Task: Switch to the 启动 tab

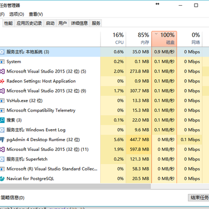Action: tap(50, 23)
